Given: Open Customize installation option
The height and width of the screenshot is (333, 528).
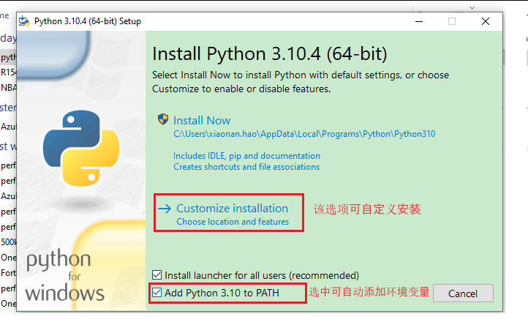Looking at the screenshot, I should click(232, 209).
